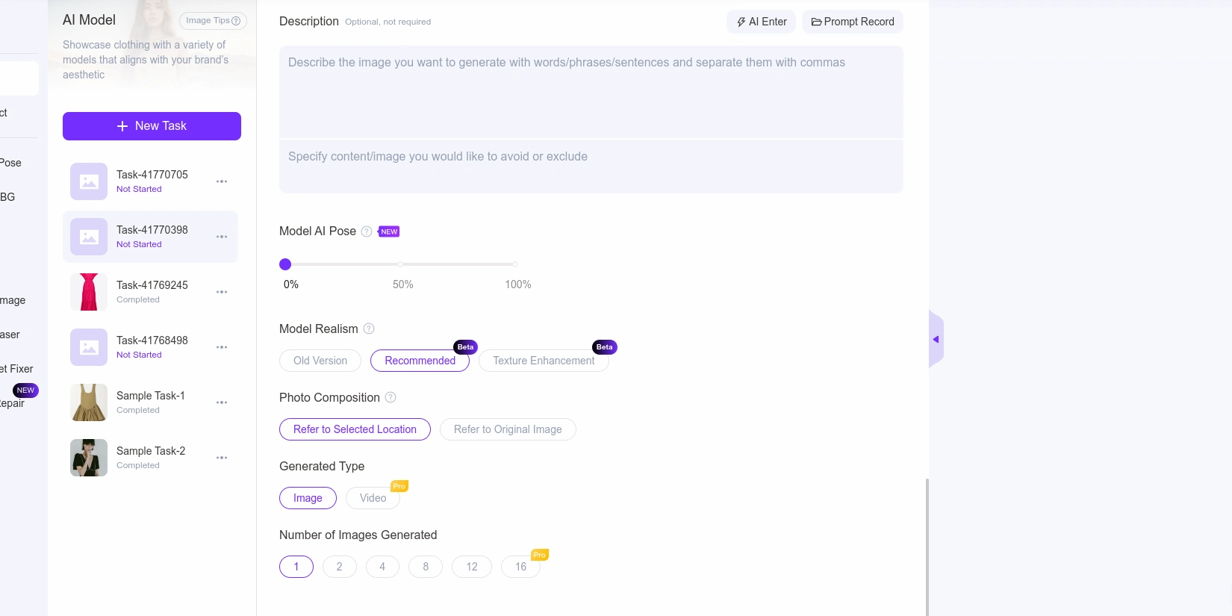
Task: Open more options for Task-41770705
Action: (x=222, y=181)
